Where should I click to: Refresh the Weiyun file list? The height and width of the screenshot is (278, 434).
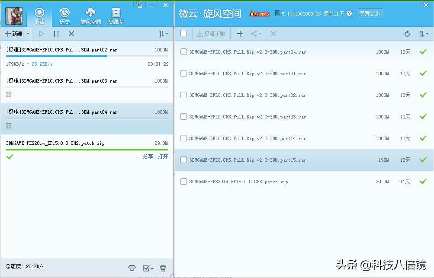point(406,33)
